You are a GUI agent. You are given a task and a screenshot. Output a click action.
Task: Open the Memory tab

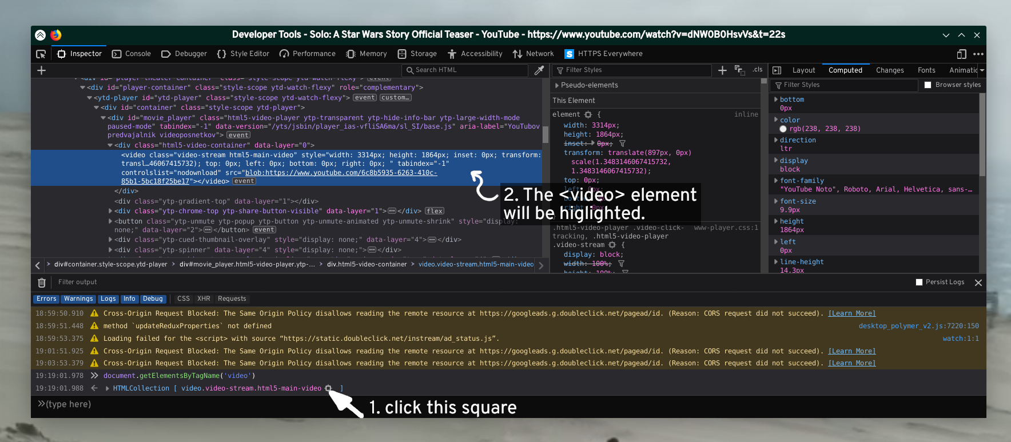pos(367,54)
